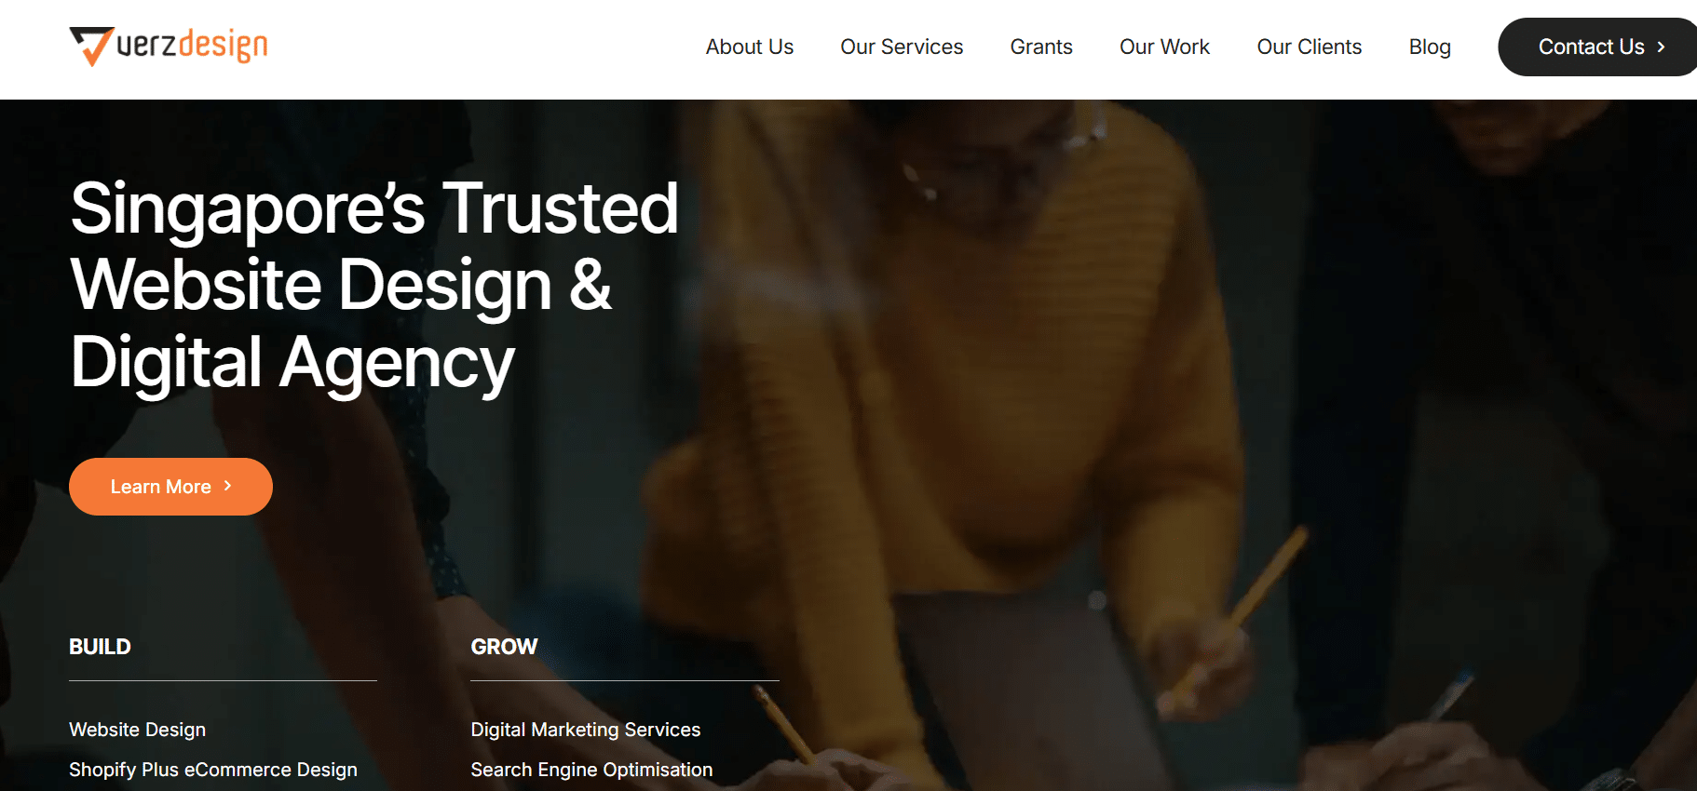The image size is (1697, 791).
Task: Click the orange Learn More button
Action: [x=170, y=487]
